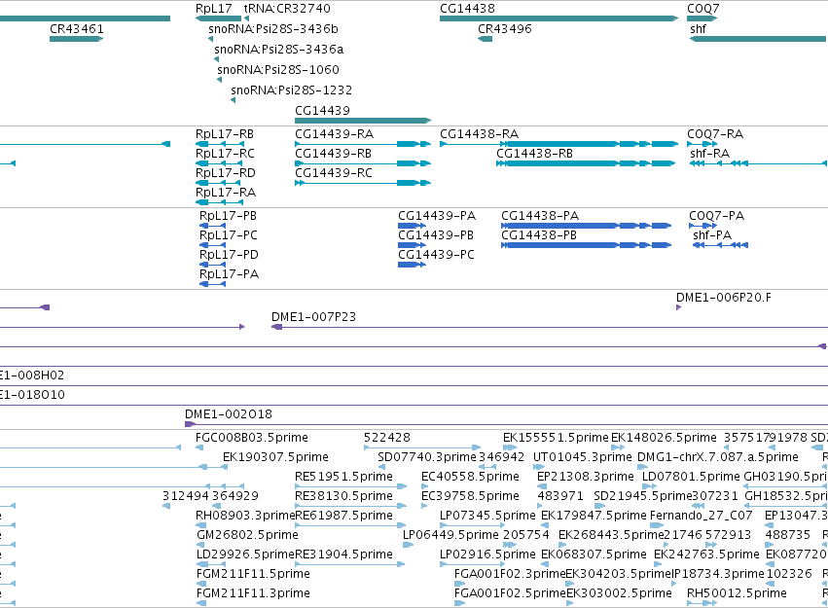Click the RpL17 gene label
The width and height of the screenshot is (828, 608).
click(x=213, y=9)
